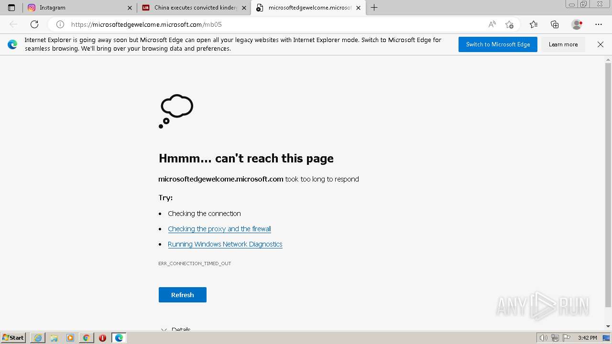Click Switch to Microsoft Edge button
Image resolution: width=612 pixels, height=344 pixels.
(498, 44)
